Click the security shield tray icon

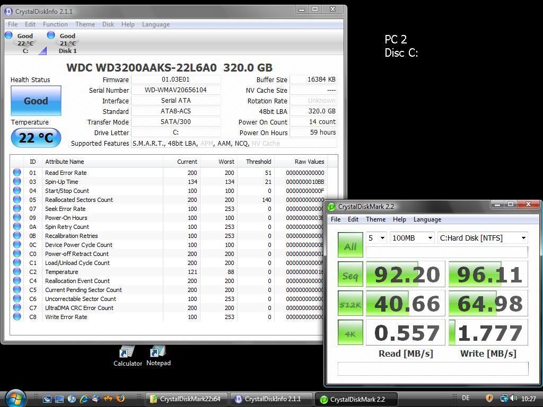(489, 399)
